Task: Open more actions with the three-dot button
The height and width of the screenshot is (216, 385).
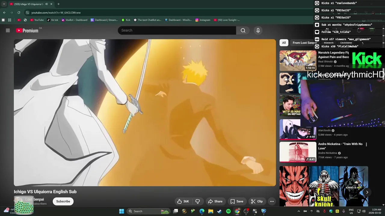Action: click(272, 201)
